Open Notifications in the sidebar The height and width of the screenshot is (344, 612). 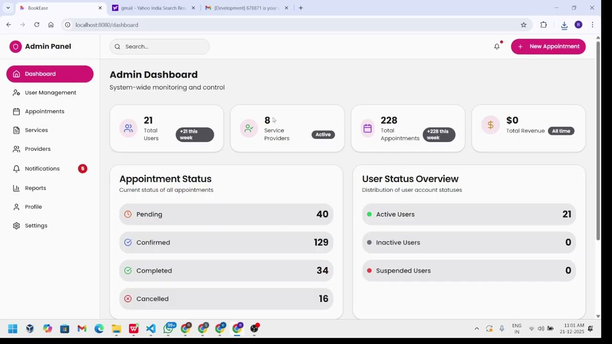click(50, 169)
